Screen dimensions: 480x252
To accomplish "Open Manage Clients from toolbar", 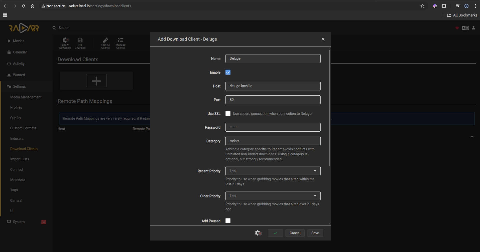I will (121, 43).
